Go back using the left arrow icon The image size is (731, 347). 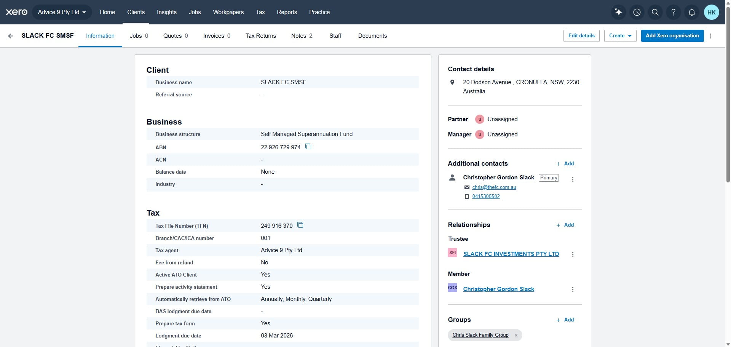(x=11, y=36)
